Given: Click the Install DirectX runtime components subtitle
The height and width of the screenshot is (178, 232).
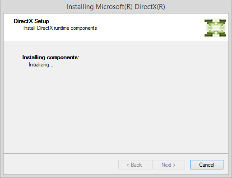Looking at the screenshot, I should tap(60, 28).
